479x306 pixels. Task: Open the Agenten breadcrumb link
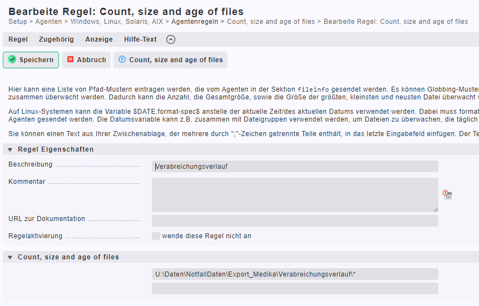[x=48, y=22]
